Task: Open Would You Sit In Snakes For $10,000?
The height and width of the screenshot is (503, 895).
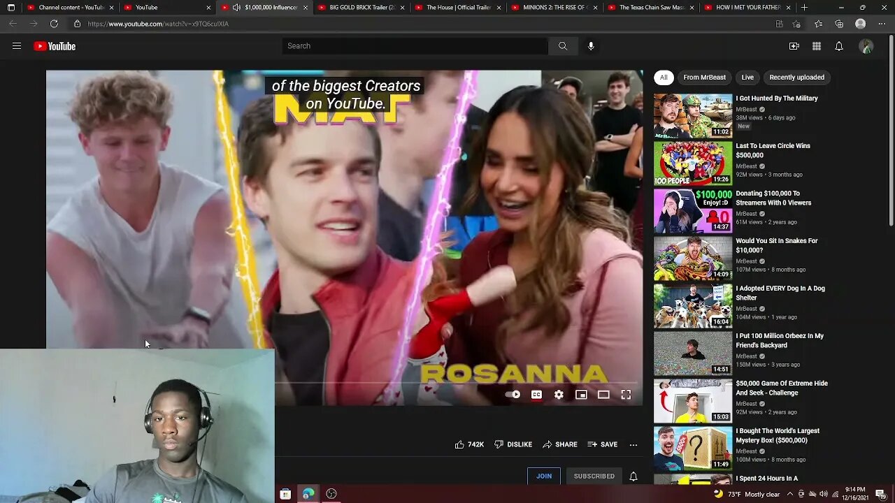Action: [x=776, y=246]
